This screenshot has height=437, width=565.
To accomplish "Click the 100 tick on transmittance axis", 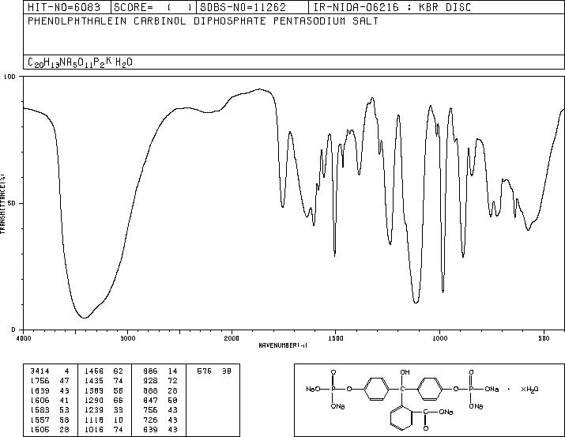I will coord(10,77).
